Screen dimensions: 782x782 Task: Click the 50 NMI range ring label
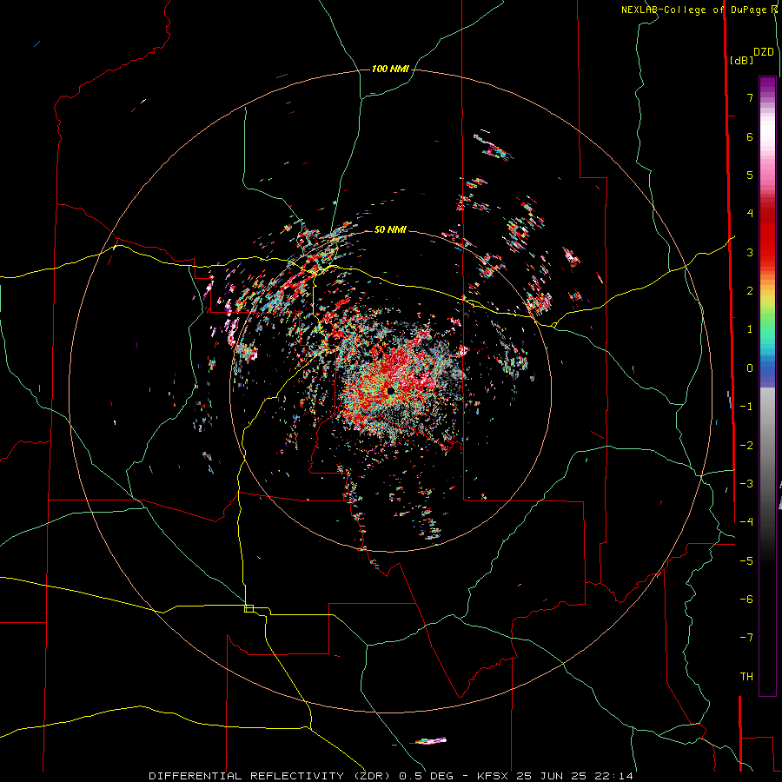pyautogui.click(x=390, y=229)
